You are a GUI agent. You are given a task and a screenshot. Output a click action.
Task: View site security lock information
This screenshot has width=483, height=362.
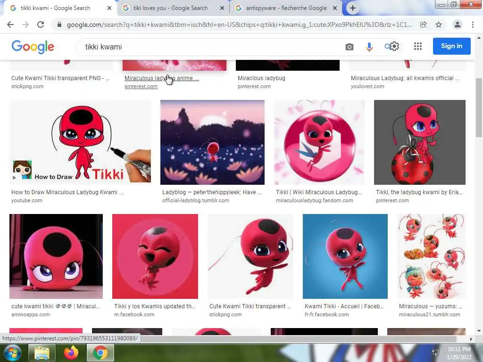point(59,25)
